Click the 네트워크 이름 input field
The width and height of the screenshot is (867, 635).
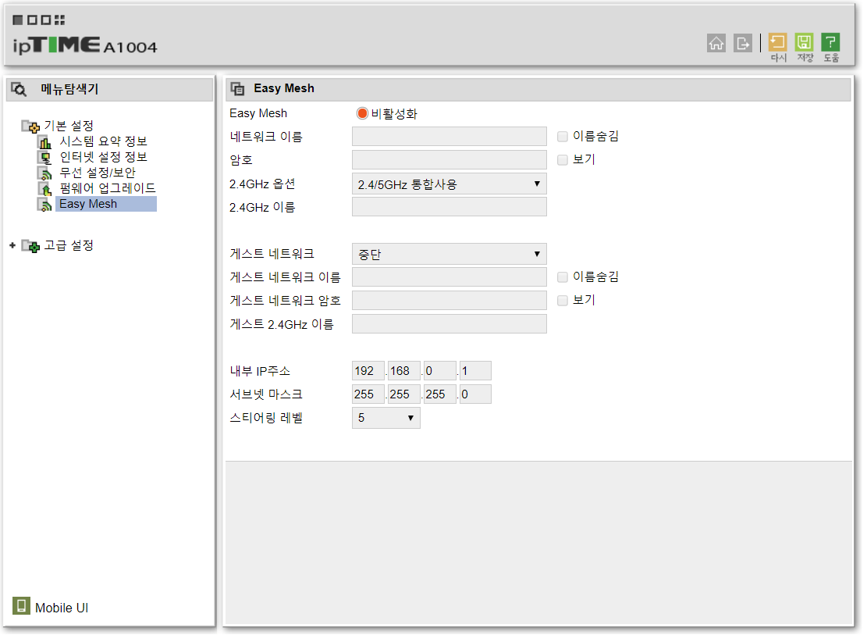pos(449,137)
